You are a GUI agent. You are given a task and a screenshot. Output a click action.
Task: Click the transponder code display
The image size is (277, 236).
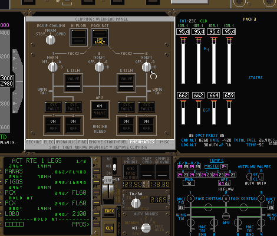159,200
